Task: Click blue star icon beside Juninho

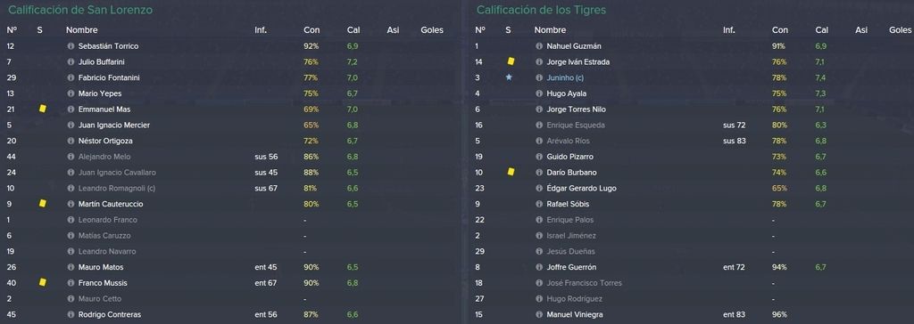Action: pos(509,77)
